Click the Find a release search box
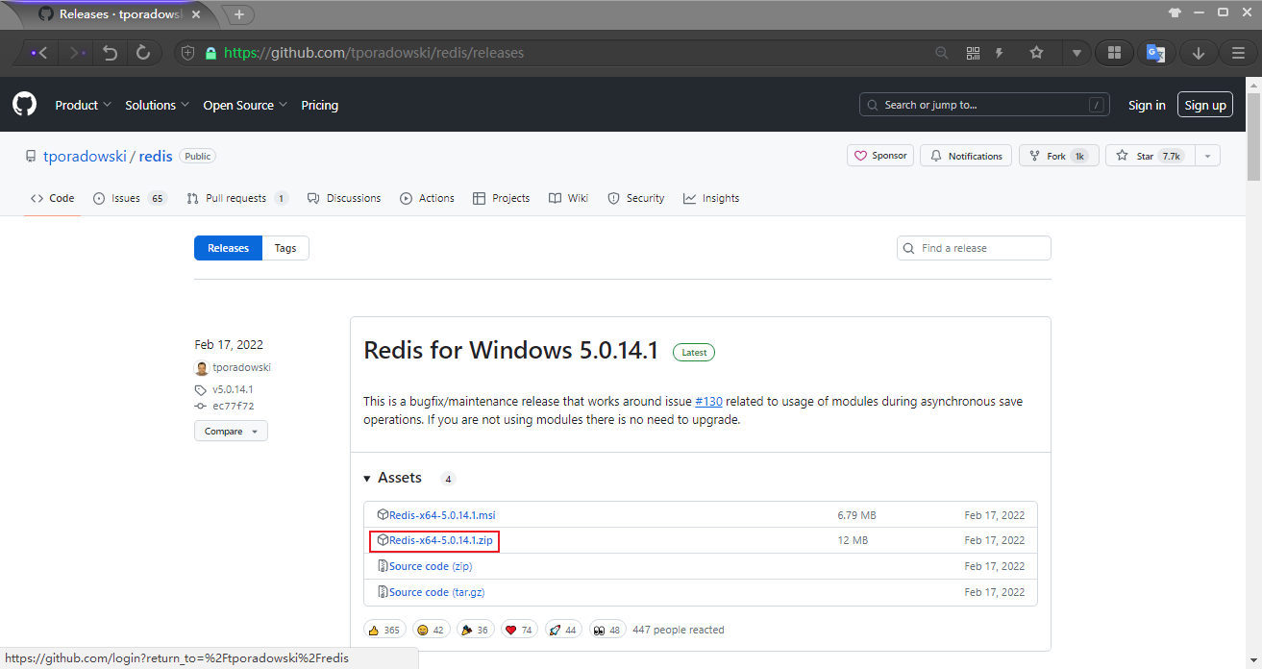 click(973, 247)
